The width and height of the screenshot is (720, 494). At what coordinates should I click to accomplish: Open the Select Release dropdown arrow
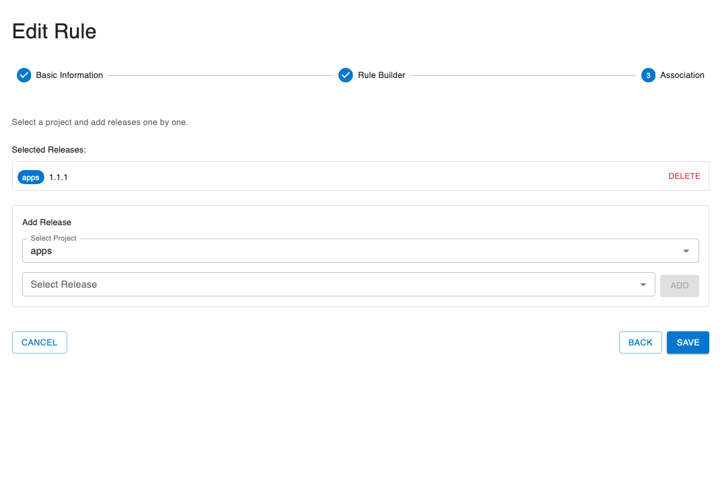click(x=643, y=284)
